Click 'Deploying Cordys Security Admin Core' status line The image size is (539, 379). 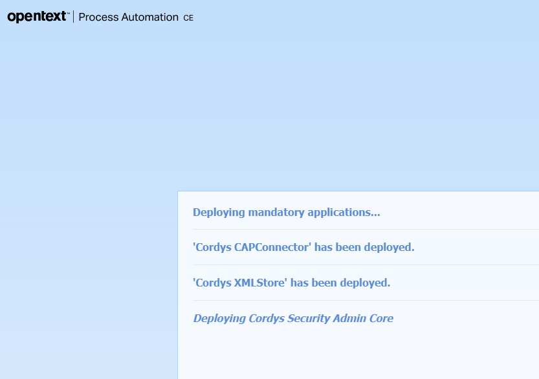click(x=293, y=318)
